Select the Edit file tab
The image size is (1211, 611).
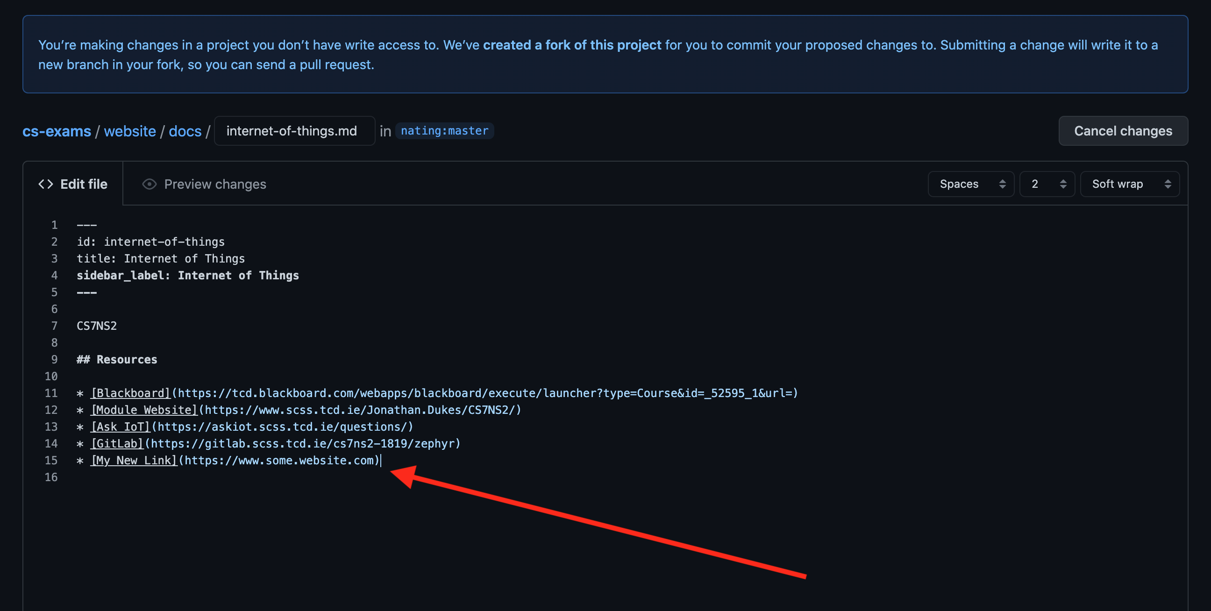84,184
